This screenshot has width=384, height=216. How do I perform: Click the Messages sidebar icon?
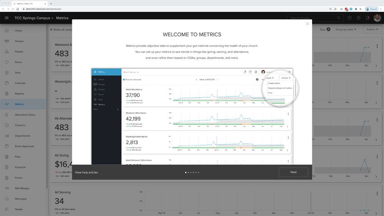(x=7, y=199)
